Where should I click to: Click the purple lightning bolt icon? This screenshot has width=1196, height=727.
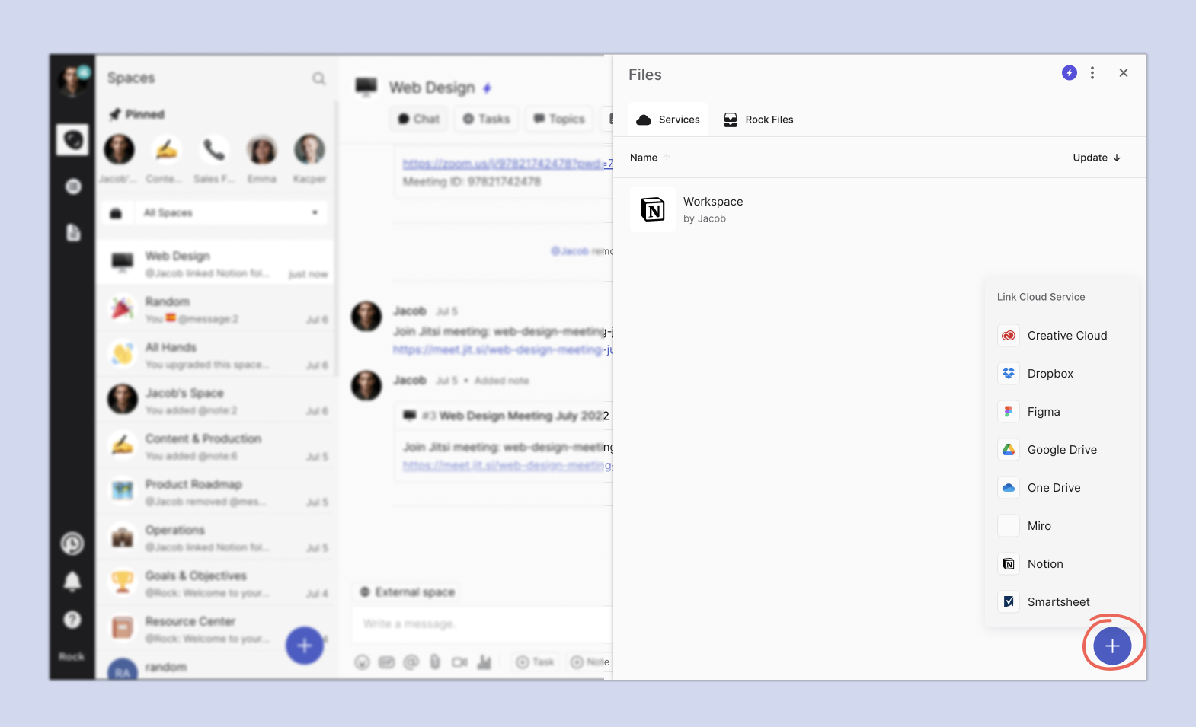(1070, 73)
